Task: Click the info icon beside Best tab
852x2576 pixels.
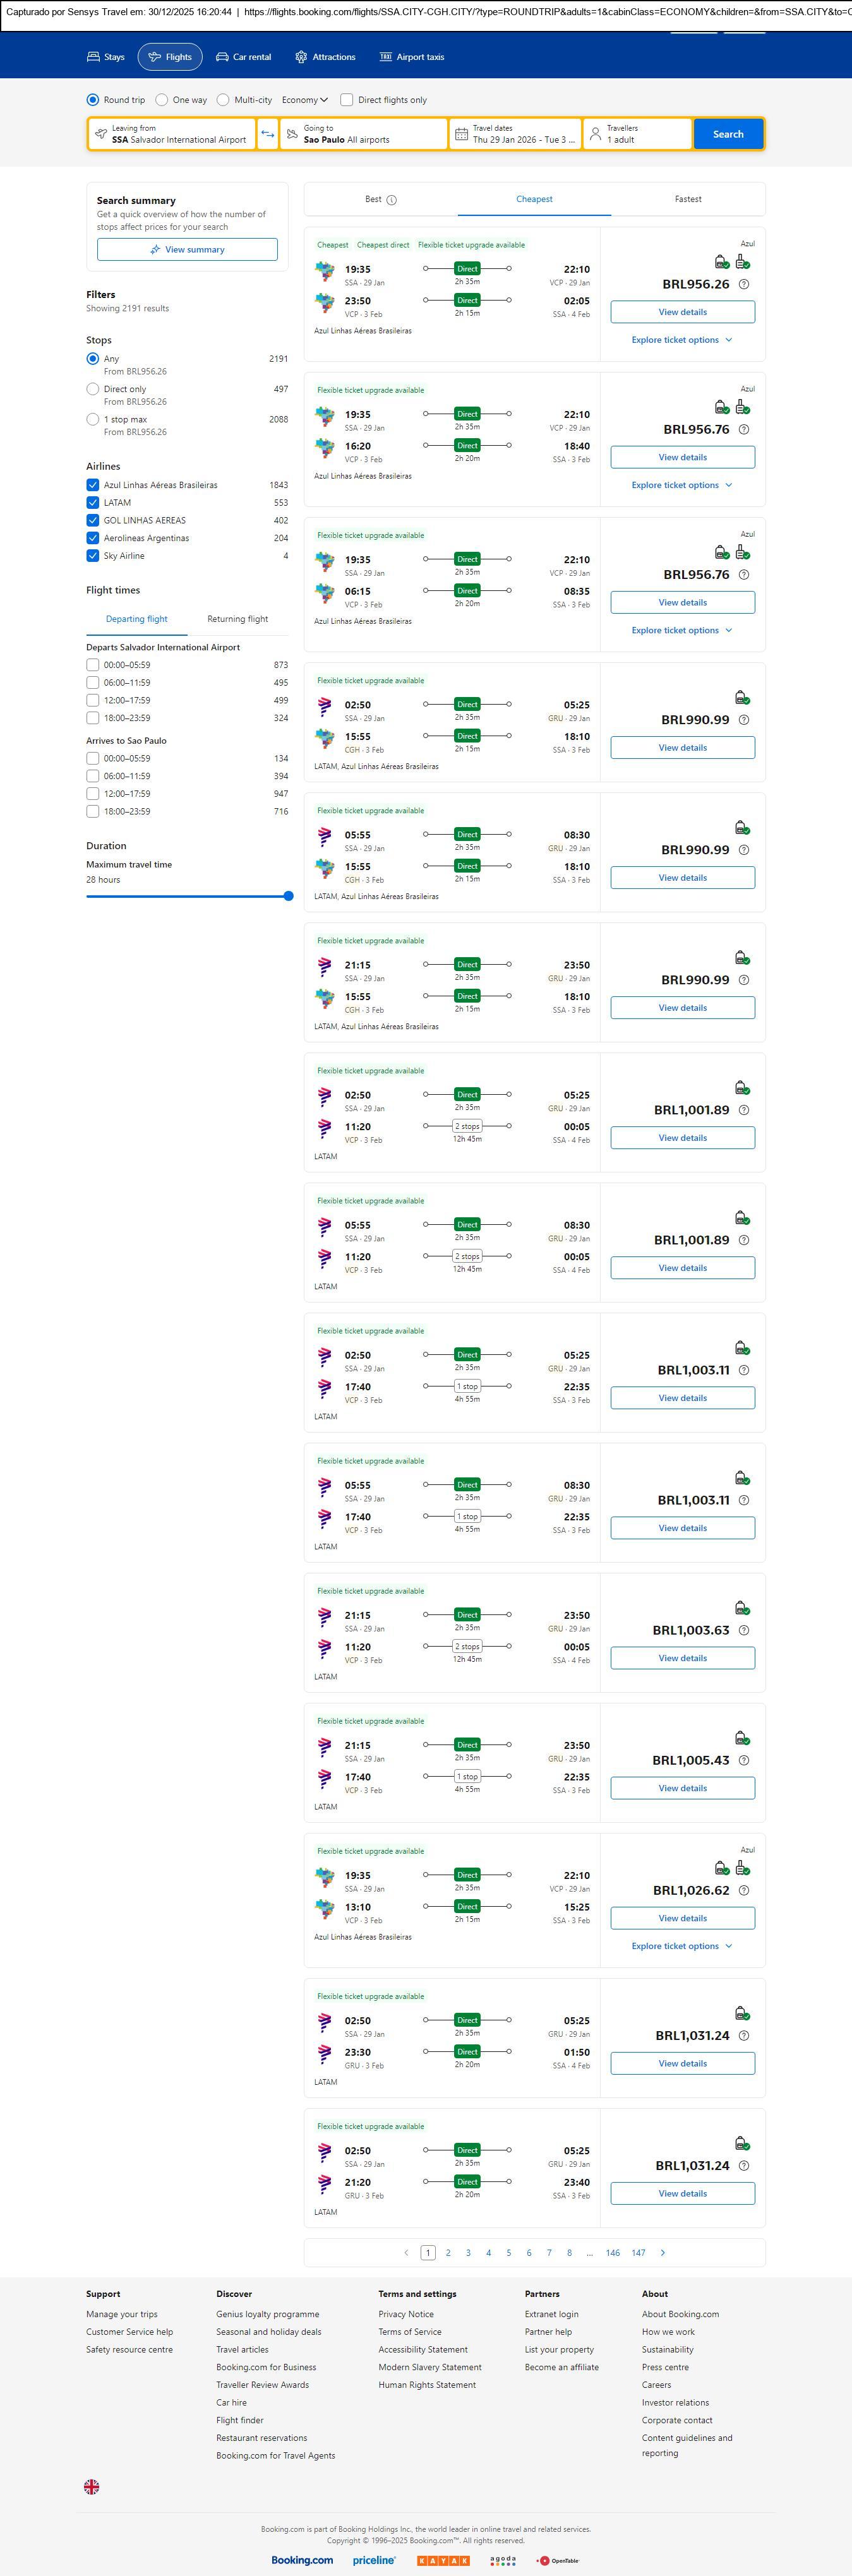Action: click(392, 200)
